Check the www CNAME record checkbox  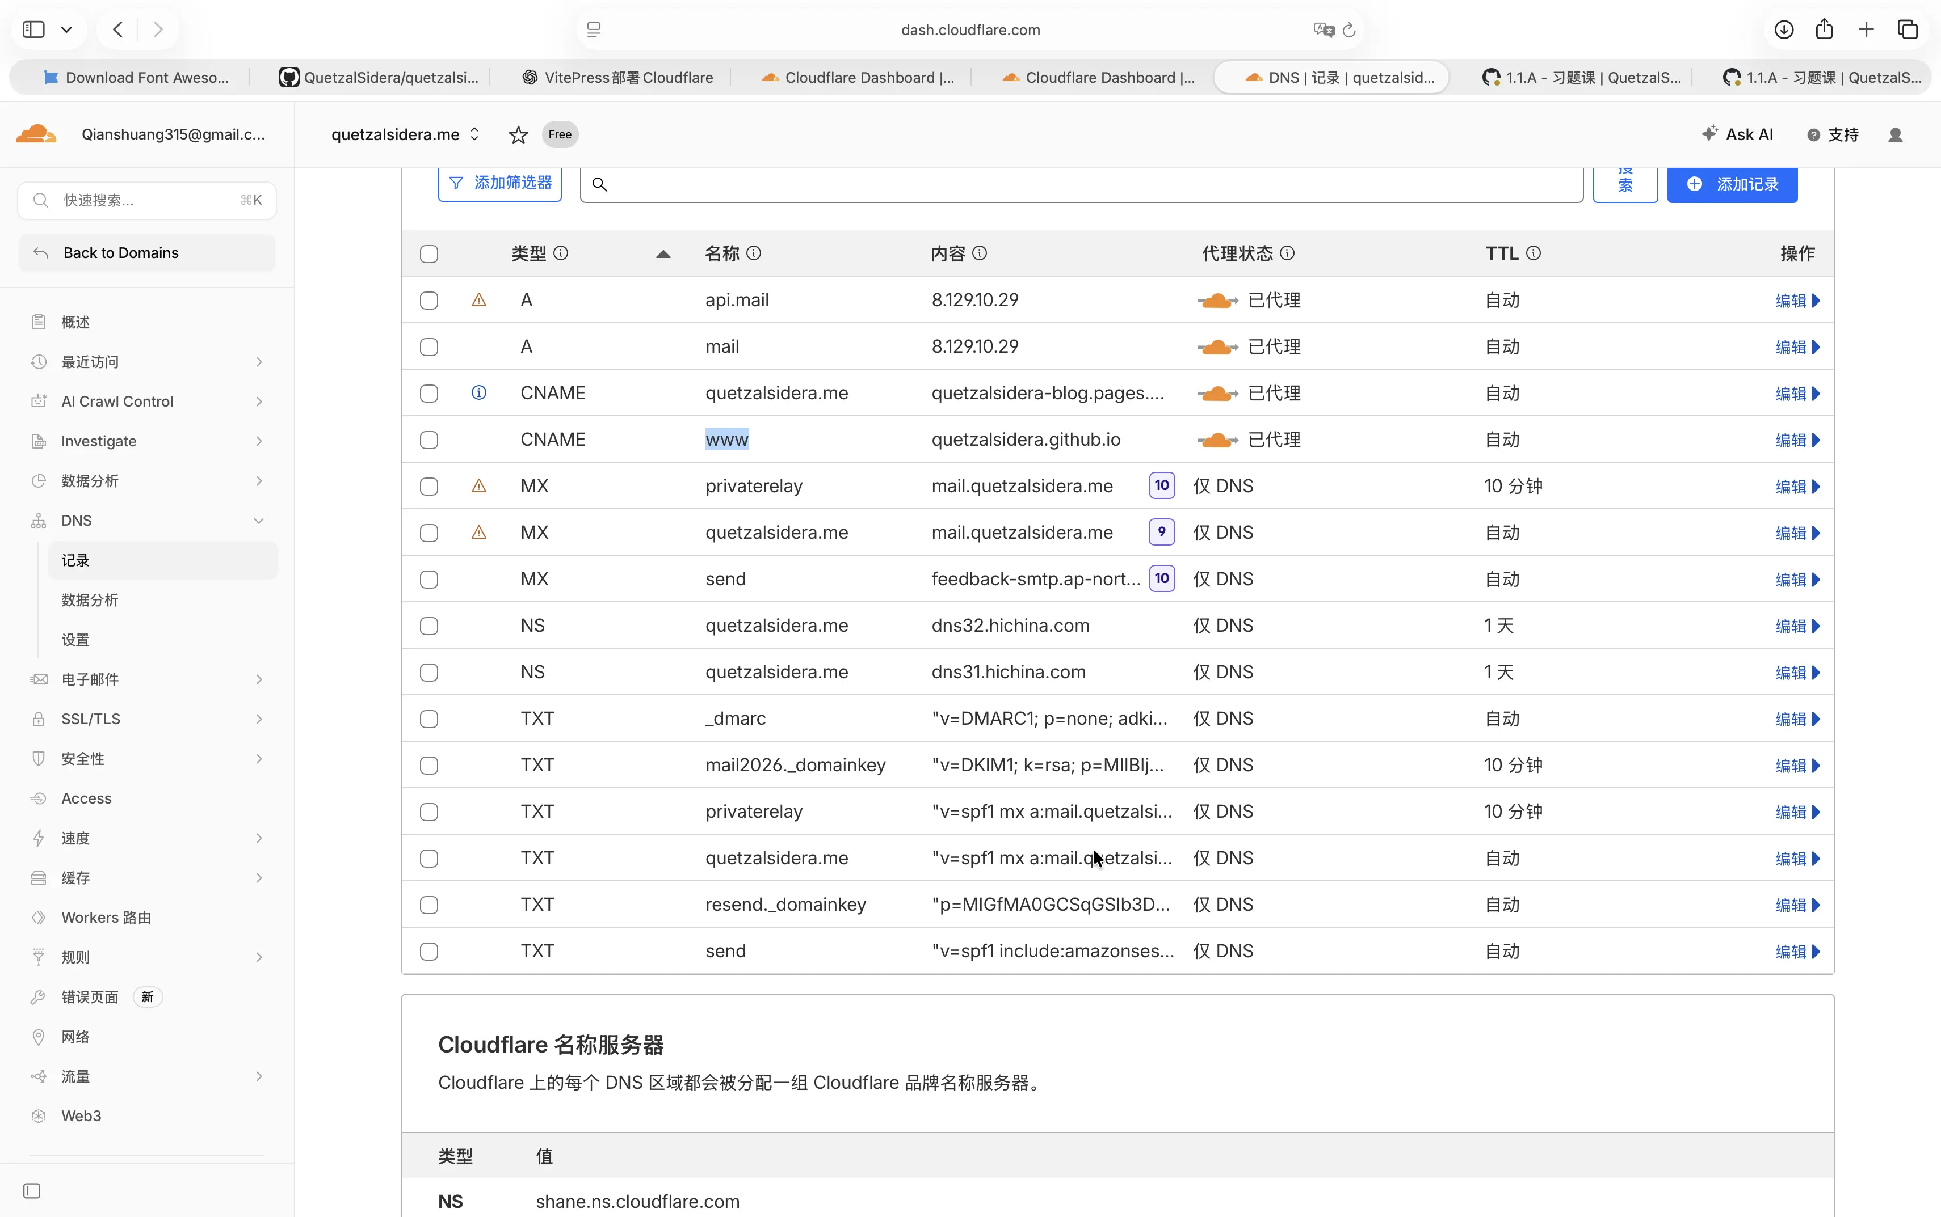tap(429, 440)
